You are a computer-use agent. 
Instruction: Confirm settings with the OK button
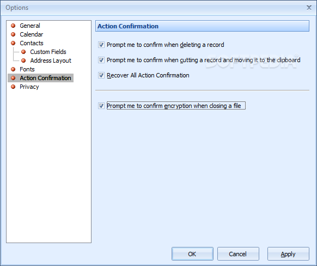[192, 253]
